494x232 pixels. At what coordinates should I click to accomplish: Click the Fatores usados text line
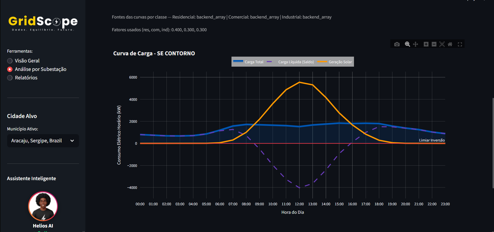159,30
